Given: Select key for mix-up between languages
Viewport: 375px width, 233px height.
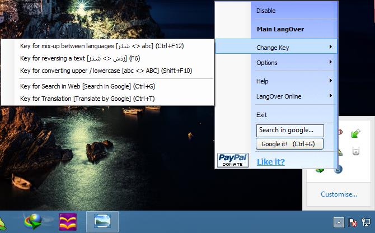Looking at the screenshot, I should 109,46.
